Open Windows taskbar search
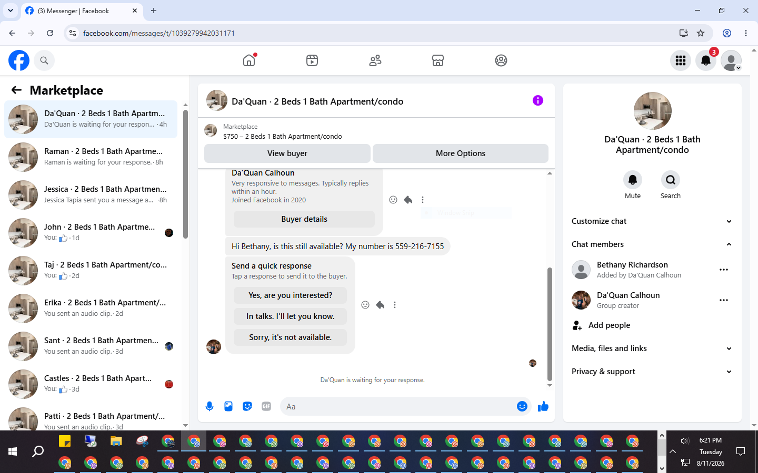Screen dimensions: 758x473 point(38,451)
